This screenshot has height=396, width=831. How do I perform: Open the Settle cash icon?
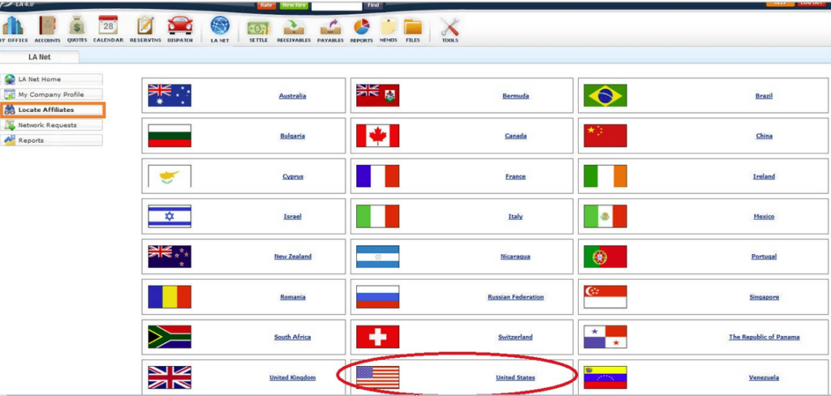[258, 27]
